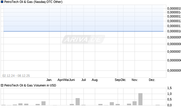Click the Sep. axis label
Image resolution: width=181 pixels, height=108 pixels.
(x=118, y=80)
